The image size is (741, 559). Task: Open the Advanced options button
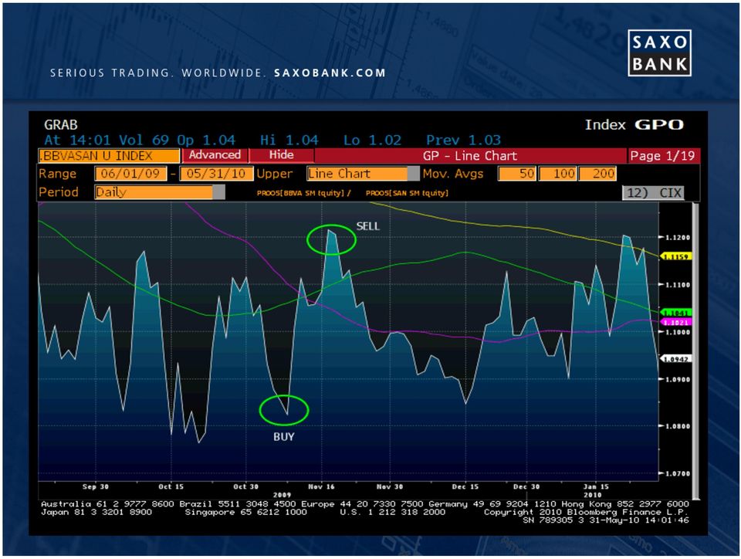215,155
